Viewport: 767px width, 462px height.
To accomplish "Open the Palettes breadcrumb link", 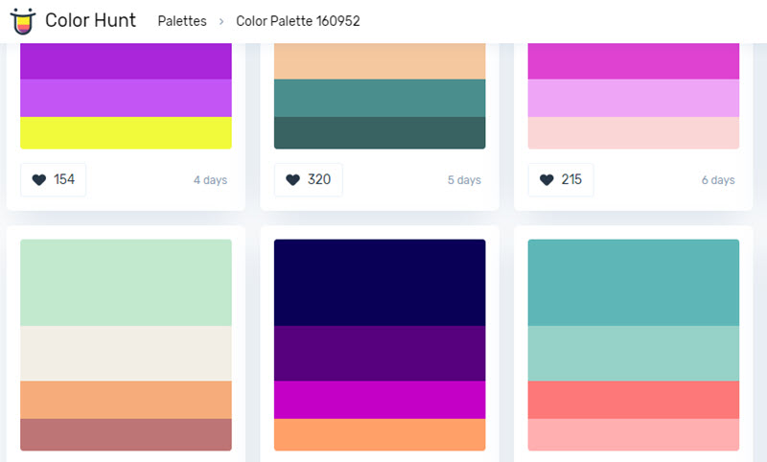I will pos(182,21).
